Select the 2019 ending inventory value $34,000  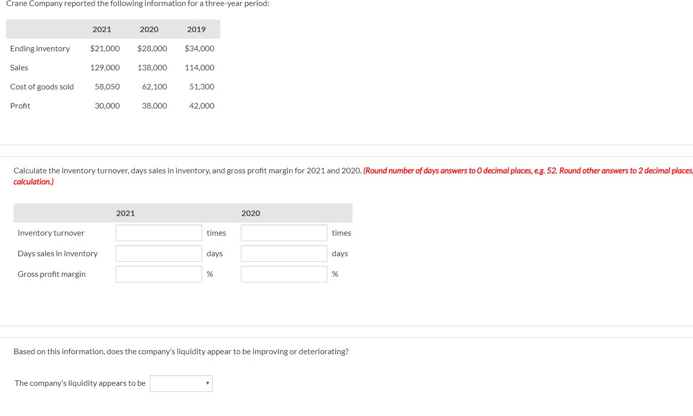coord(200,49)
